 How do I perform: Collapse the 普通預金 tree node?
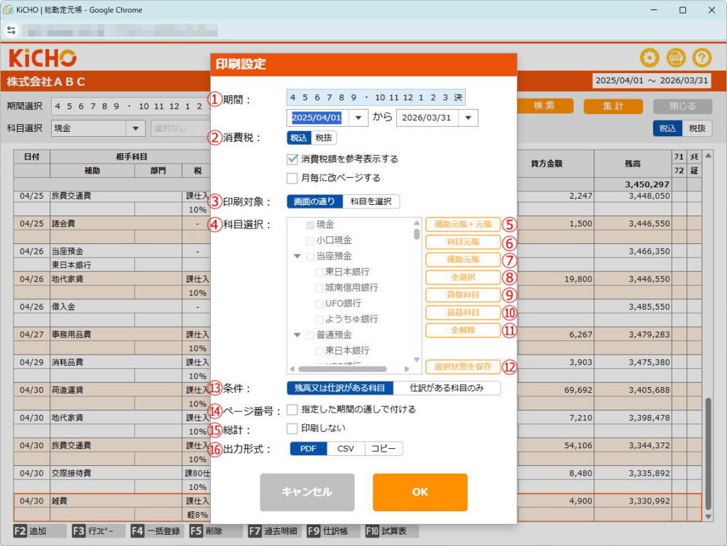tap(297, 335)
